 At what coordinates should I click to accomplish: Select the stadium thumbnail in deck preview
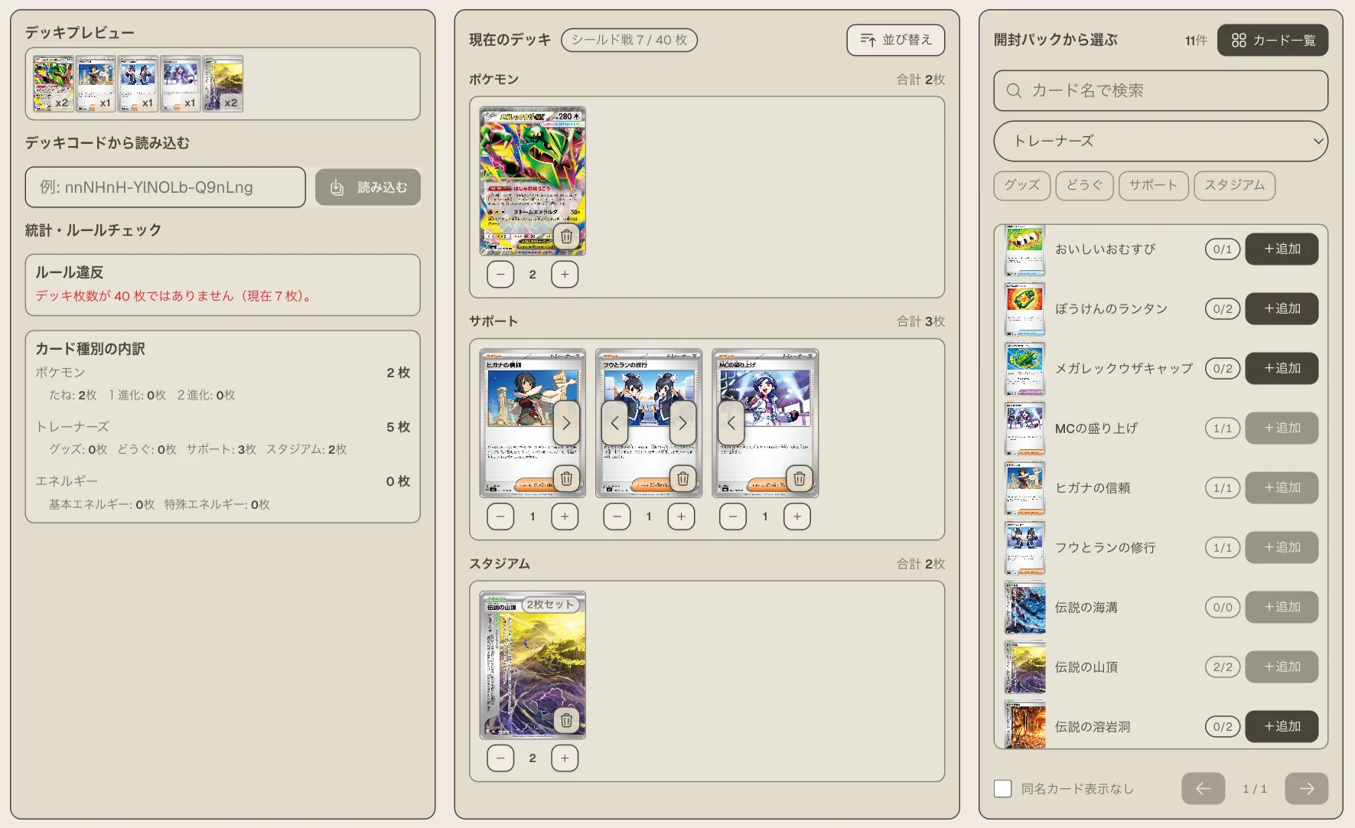223,83
